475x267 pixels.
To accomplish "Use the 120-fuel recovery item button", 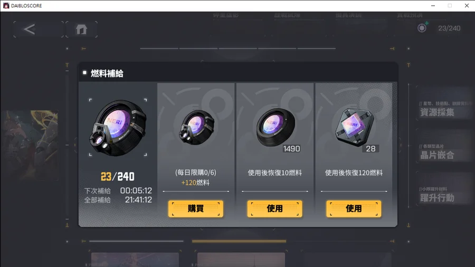I will 354,208.
